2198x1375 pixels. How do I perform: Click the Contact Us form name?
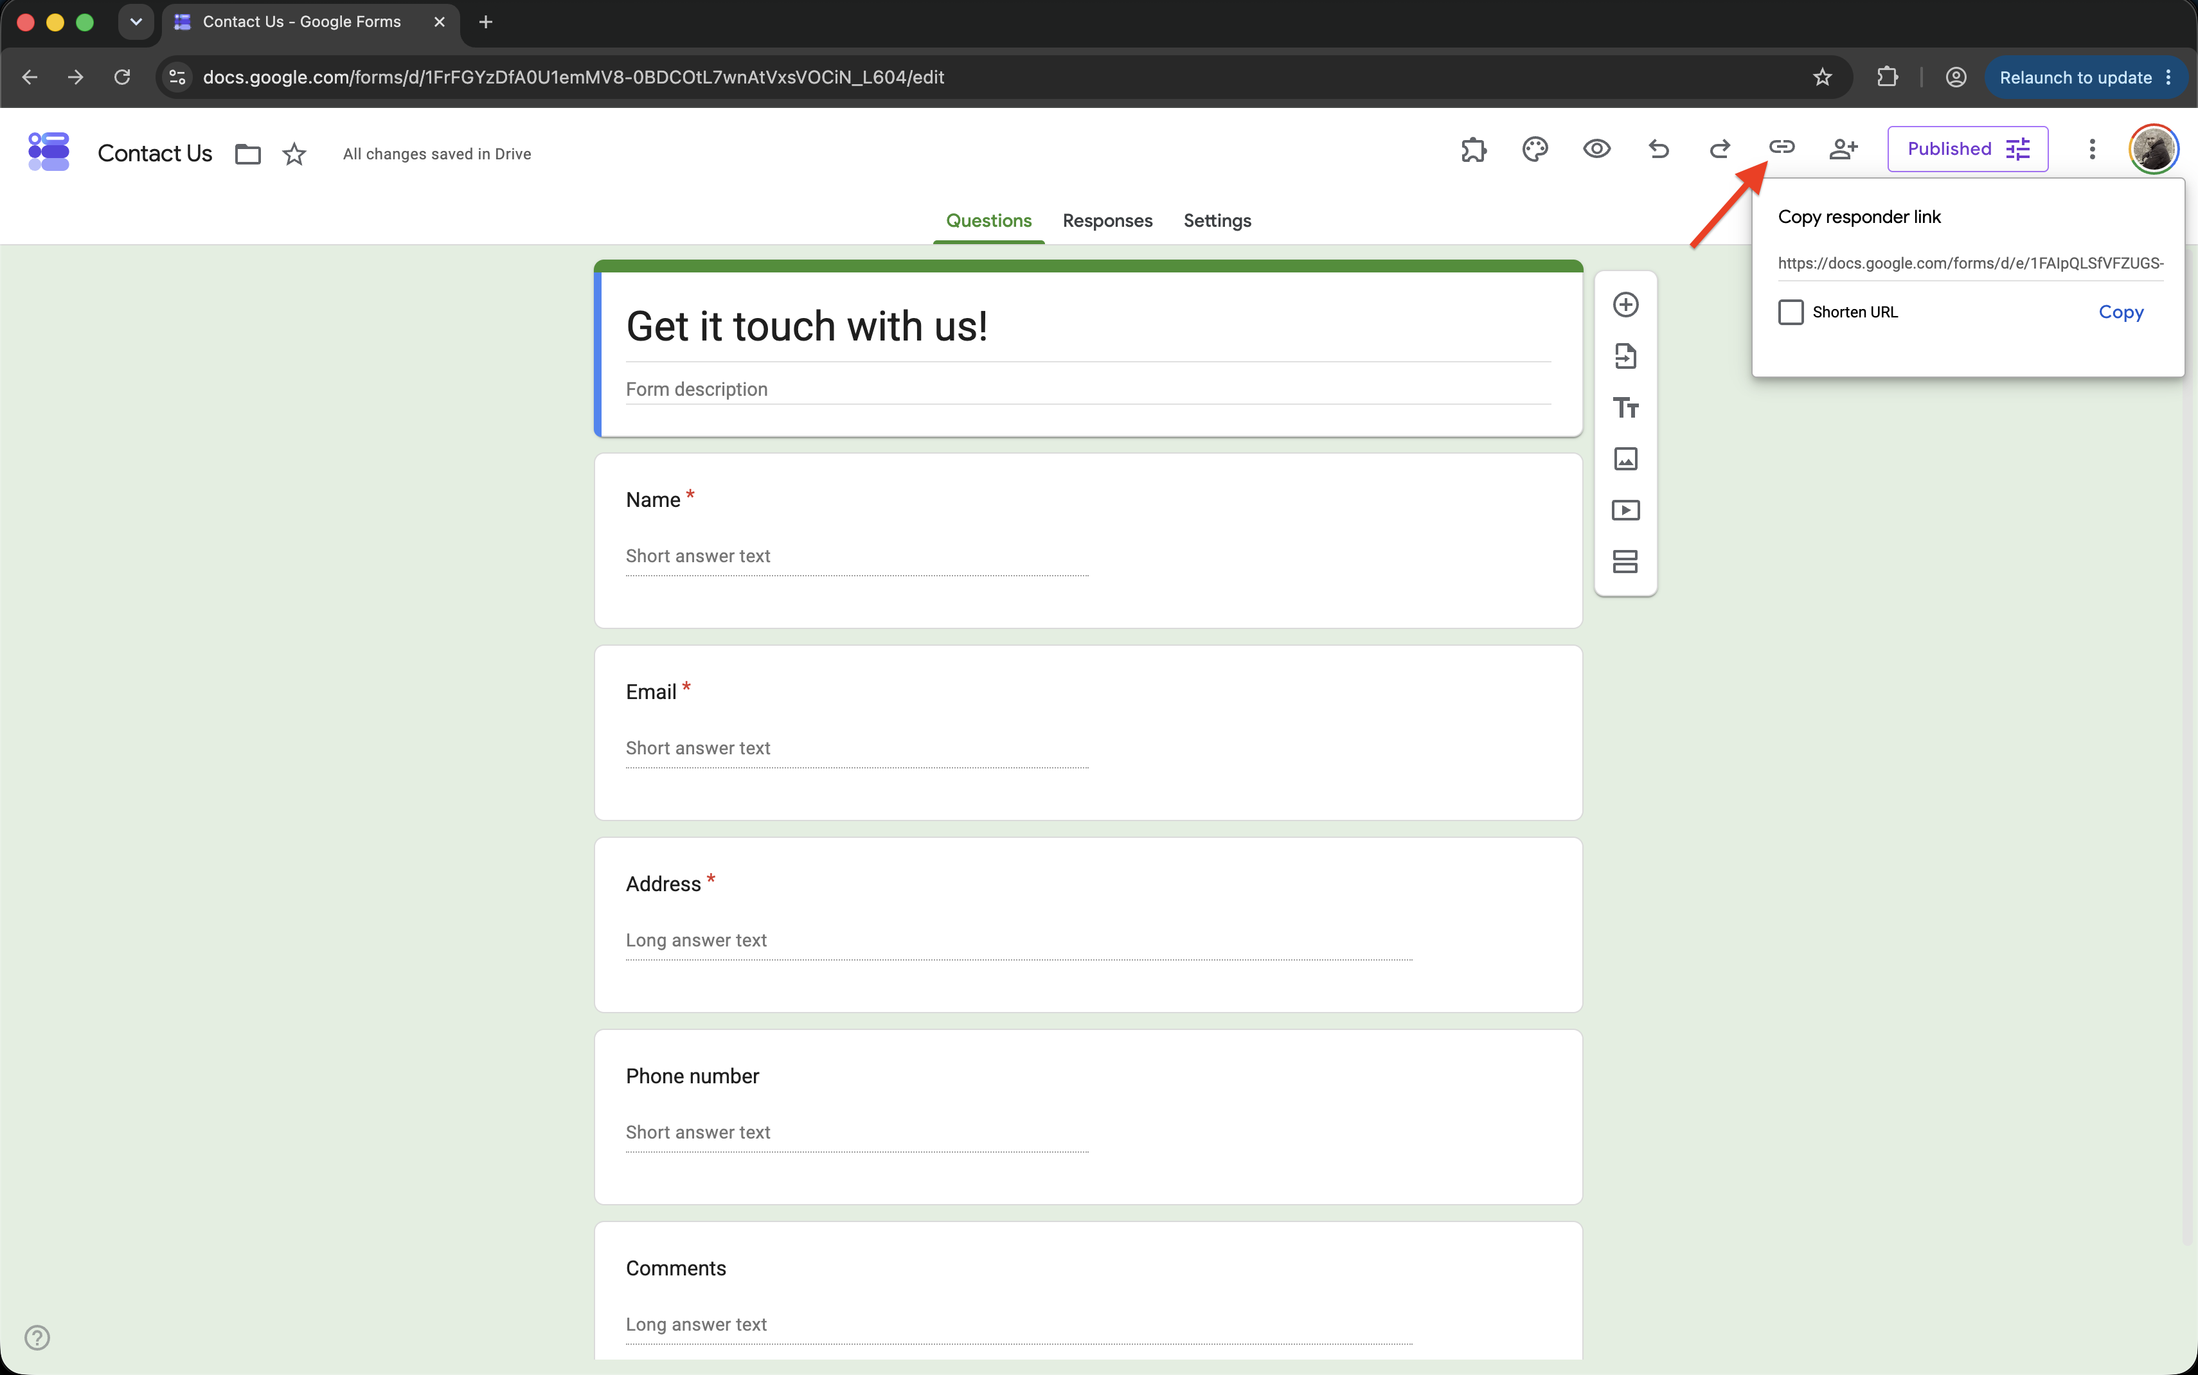pyautogui.click(x=155, y=154)
